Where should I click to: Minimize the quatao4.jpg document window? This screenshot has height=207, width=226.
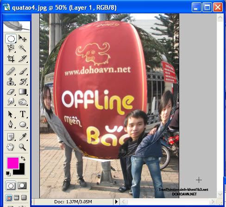coord(196,7)
